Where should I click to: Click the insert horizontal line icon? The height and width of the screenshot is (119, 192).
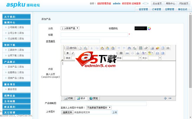pos(168,48)
